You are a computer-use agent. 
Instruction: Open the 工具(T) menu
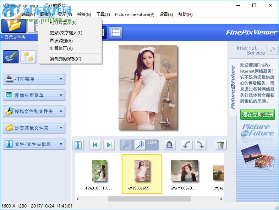[103, 15]
